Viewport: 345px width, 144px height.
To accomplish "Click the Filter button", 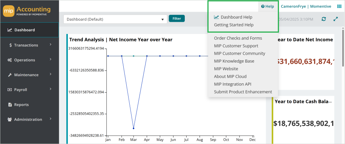I will coord(177,18).
